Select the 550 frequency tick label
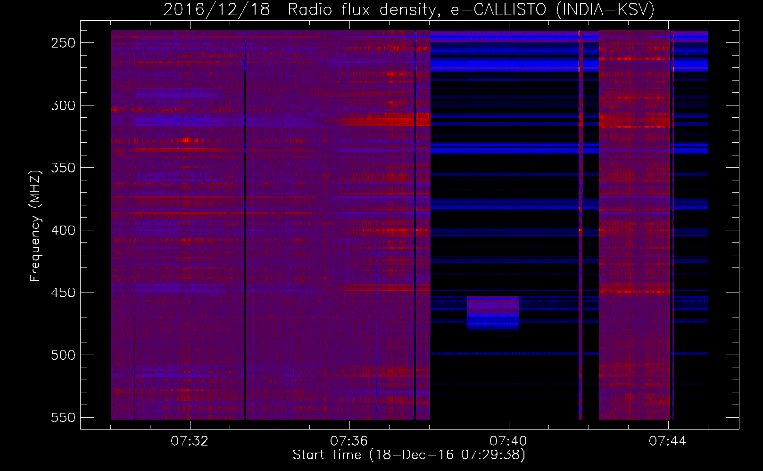Screen dimensions: 763x471 (63, 417)
